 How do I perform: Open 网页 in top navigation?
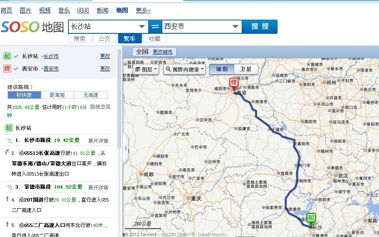coord(6,10)
